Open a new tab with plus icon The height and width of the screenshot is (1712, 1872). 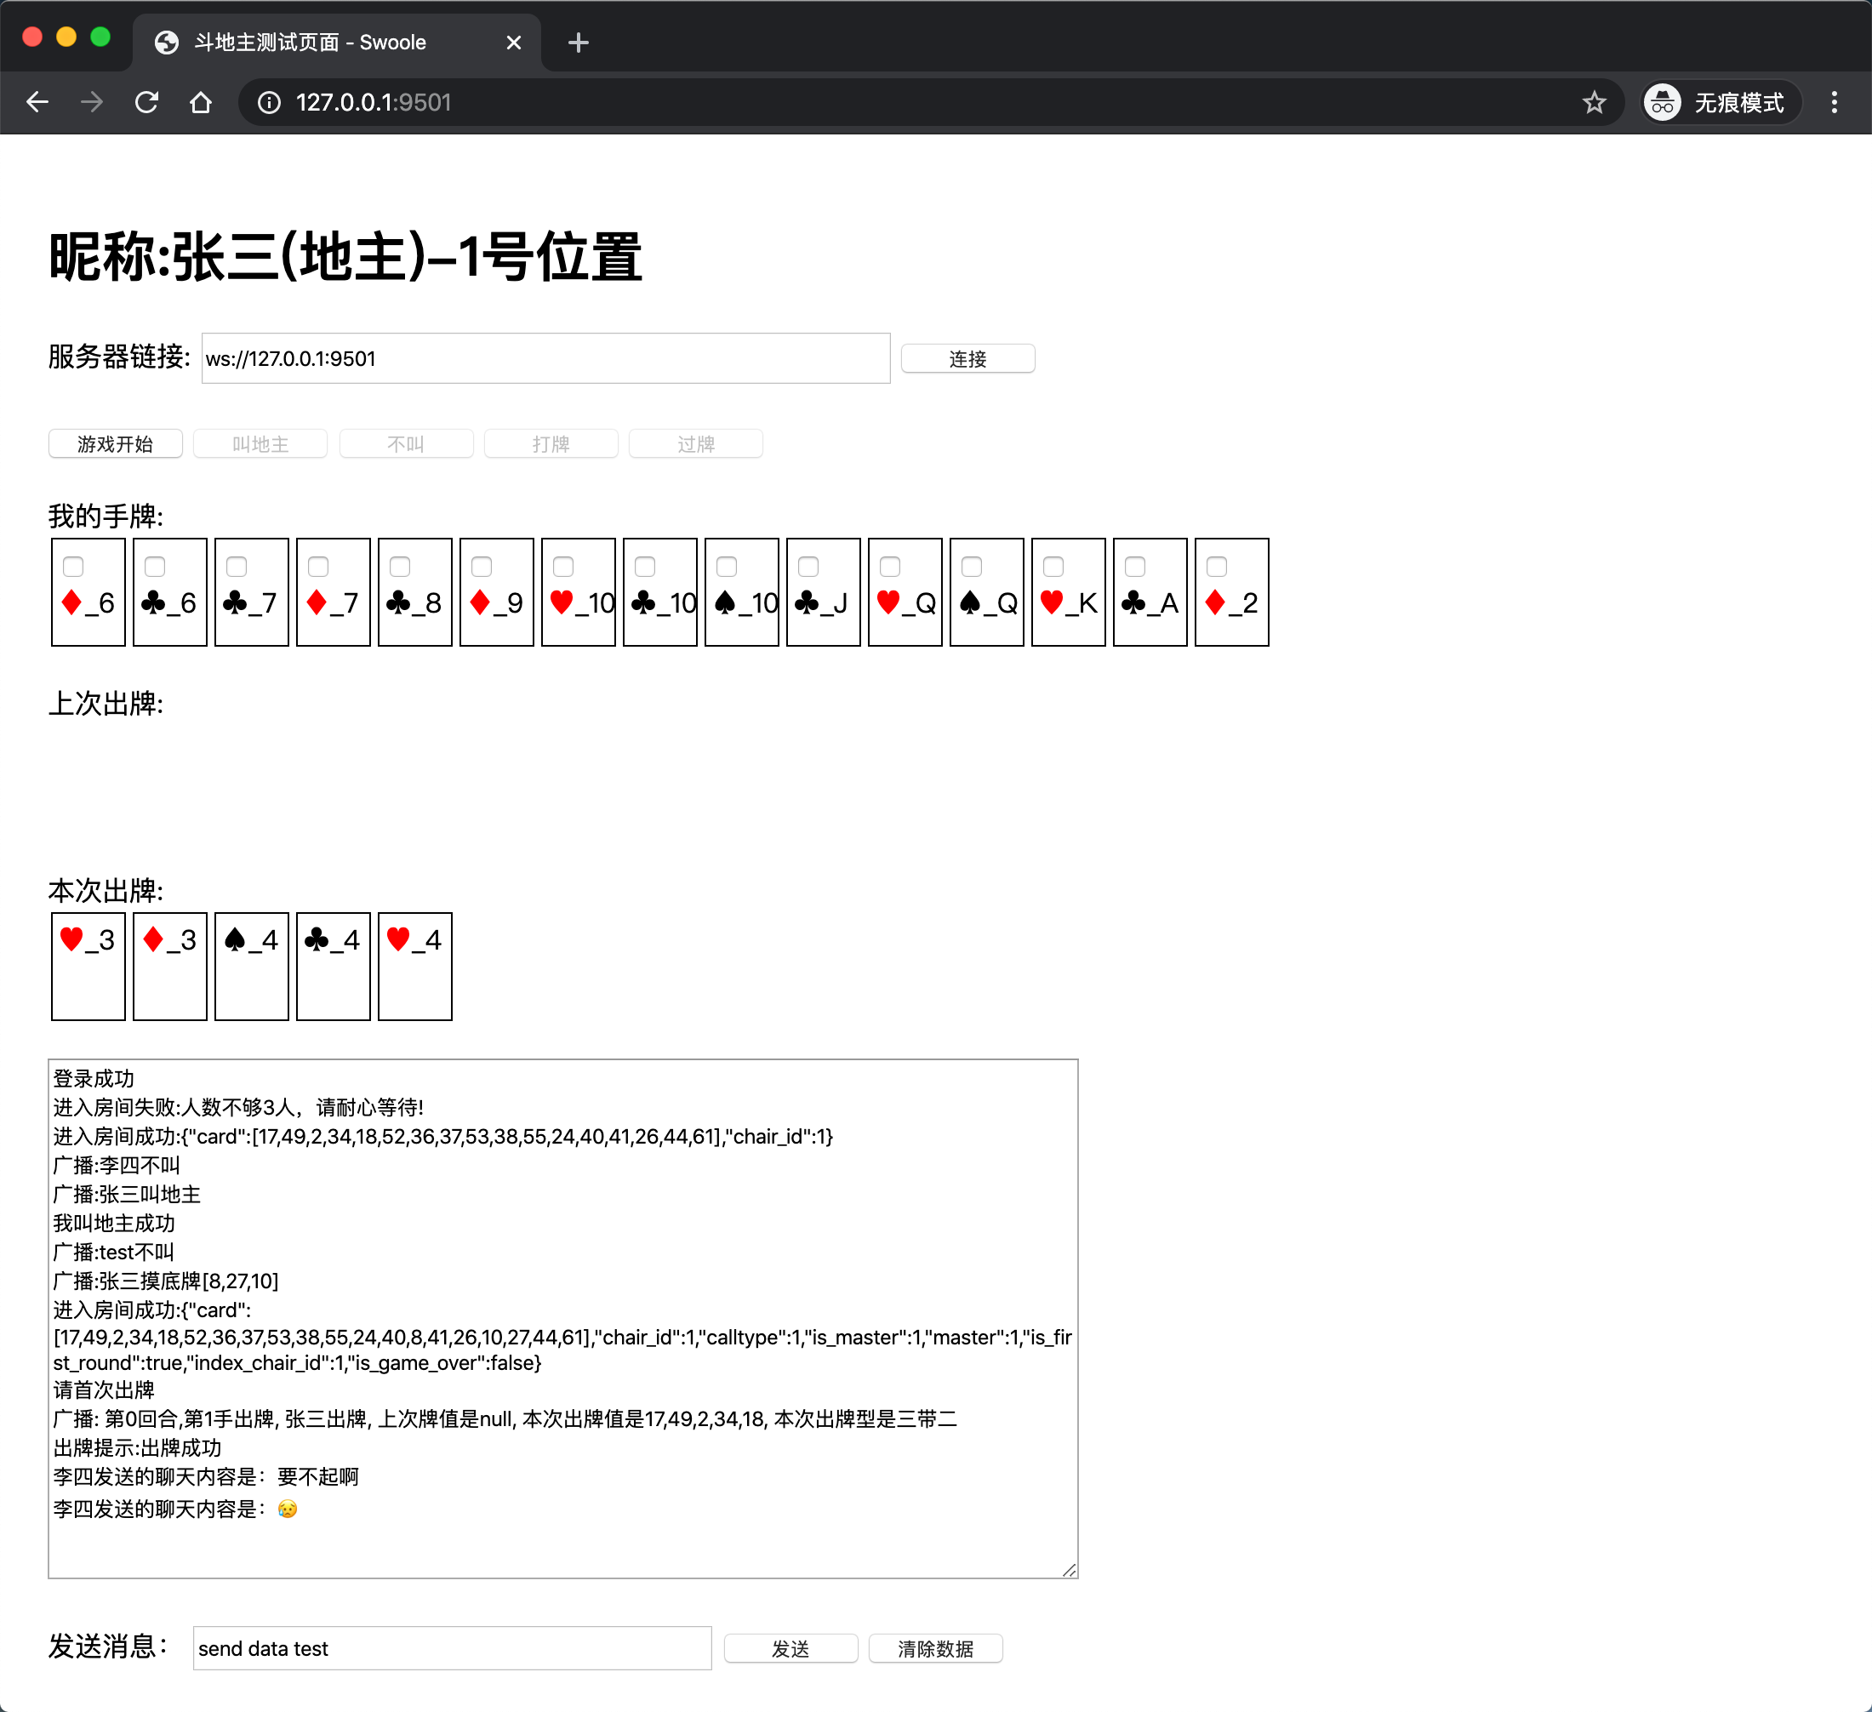(x=578, y=43)
